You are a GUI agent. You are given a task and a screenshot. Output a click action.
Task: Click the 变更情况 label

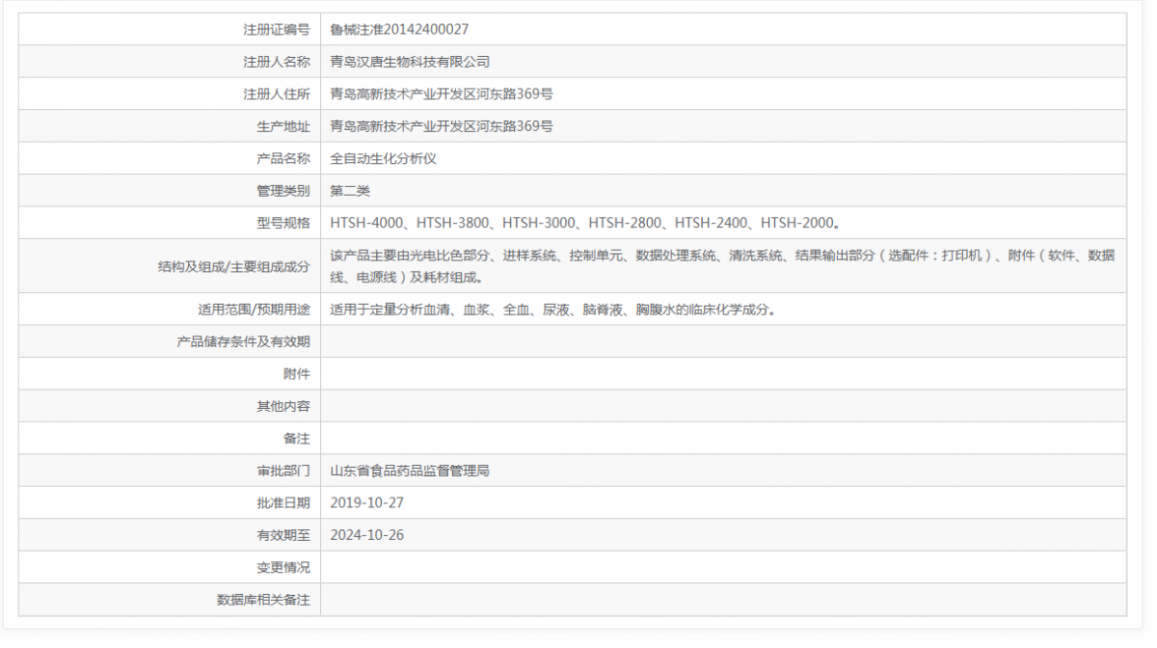coord(283,567)
